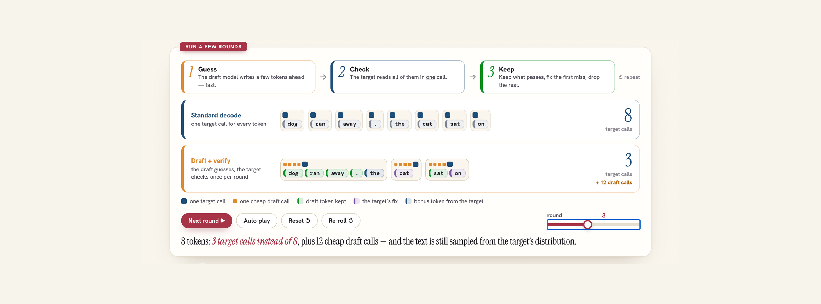Viewport: 821px width, 304px height.
Task: Click the 'the target's fix' legend swatch
Action: pyautogui.click(x=356, y=201)
